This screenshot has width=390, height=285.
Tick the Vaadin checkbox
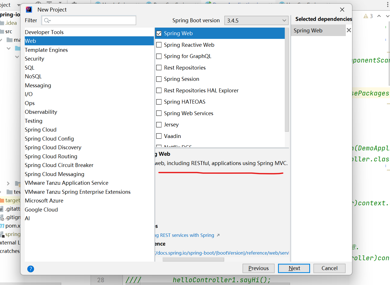(x=159, y=136)
